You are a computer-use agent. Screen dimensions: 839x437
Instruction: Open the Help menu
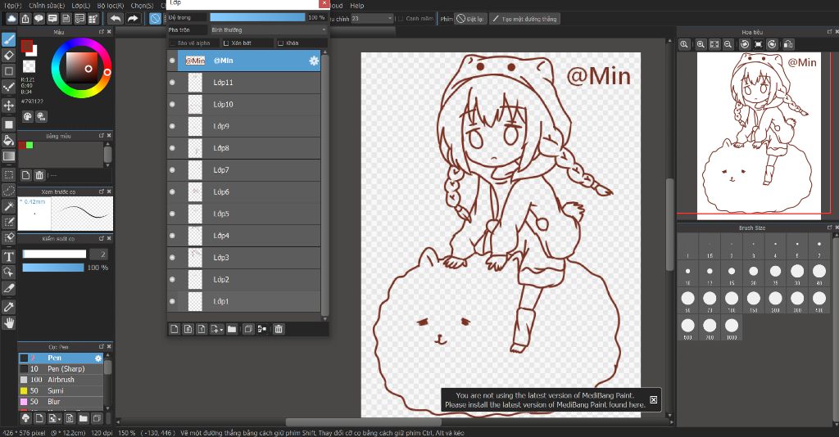click(357, 6)
